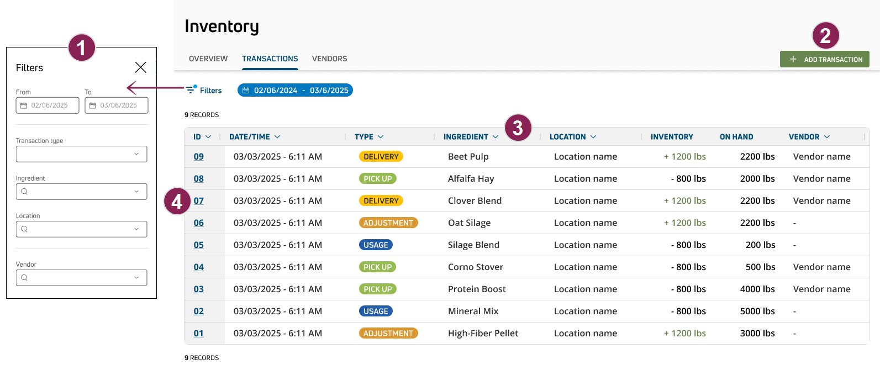
Task: Click calendar icon in From date field
Action: coord(24,105)
